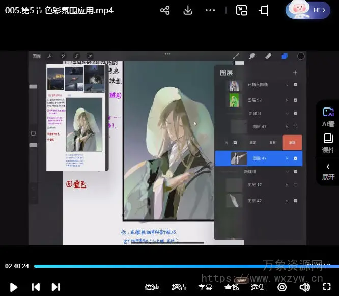The image size is (339, 296).
Task: Skip to the next video
Action: 56,287
